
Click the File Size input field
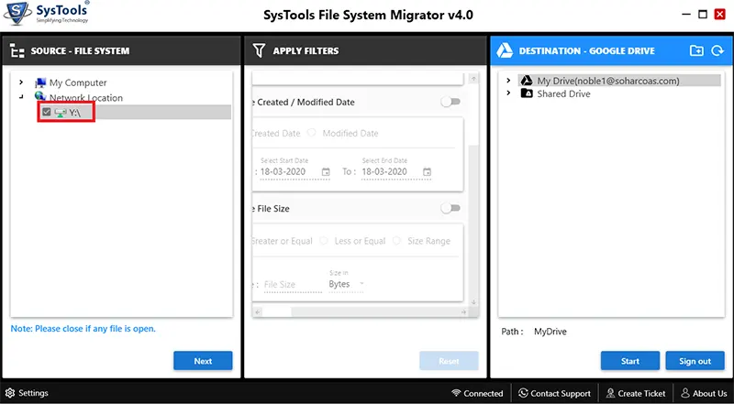pos(293,284)
